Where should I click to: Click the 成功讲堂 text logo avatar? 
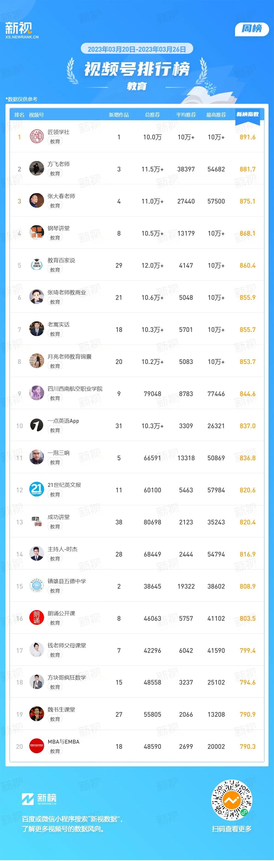pyautogui.click(x=37, y=521)
